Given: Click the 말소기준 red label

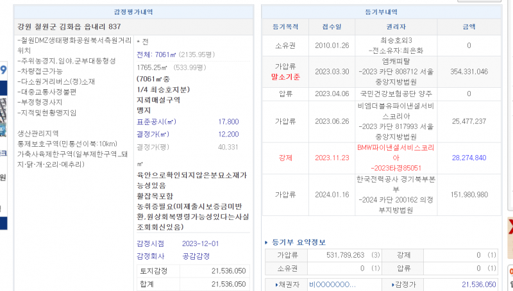Looking at the screenshot, I should 286,76.
